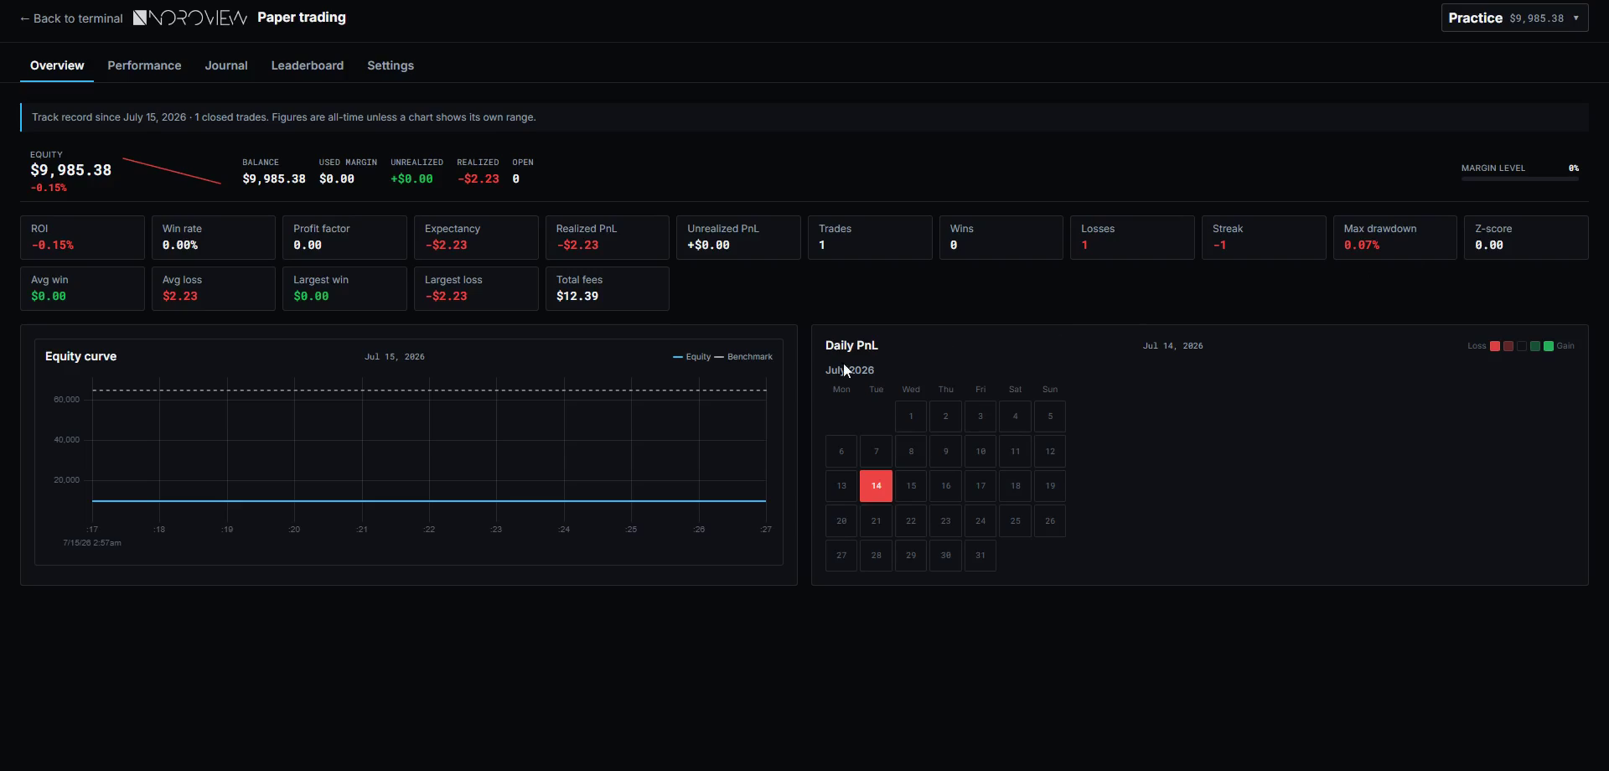The image size is (1609, 771).
Task: Click the Win rate stat card
Action: click(x=214, y=237)
